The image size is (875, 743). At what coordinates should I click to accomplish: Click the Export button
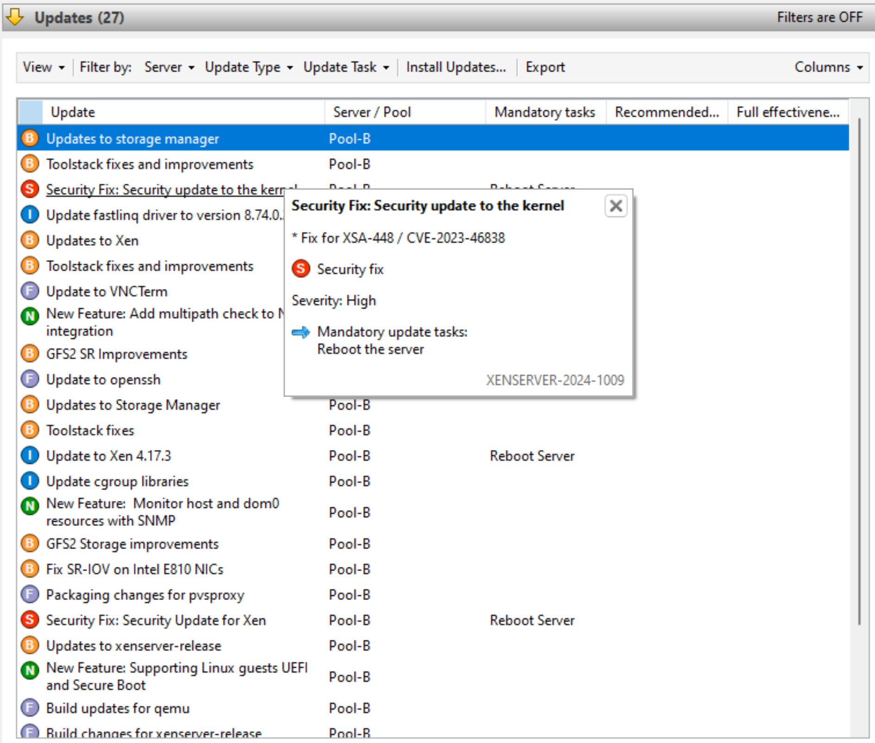coord(545,67)
